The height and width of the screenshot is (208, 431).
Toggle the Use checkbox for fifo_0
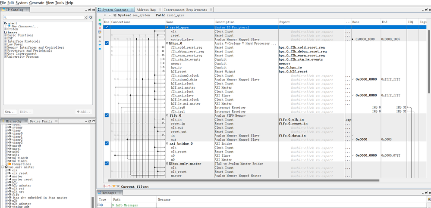coord(107,115)
